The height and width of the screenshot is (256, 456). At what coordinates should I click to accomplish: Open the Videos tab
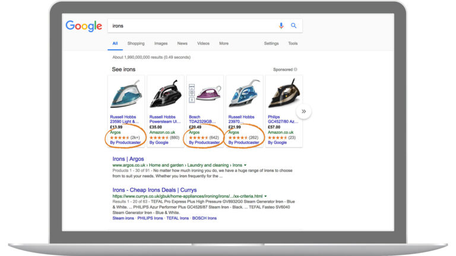203,43
